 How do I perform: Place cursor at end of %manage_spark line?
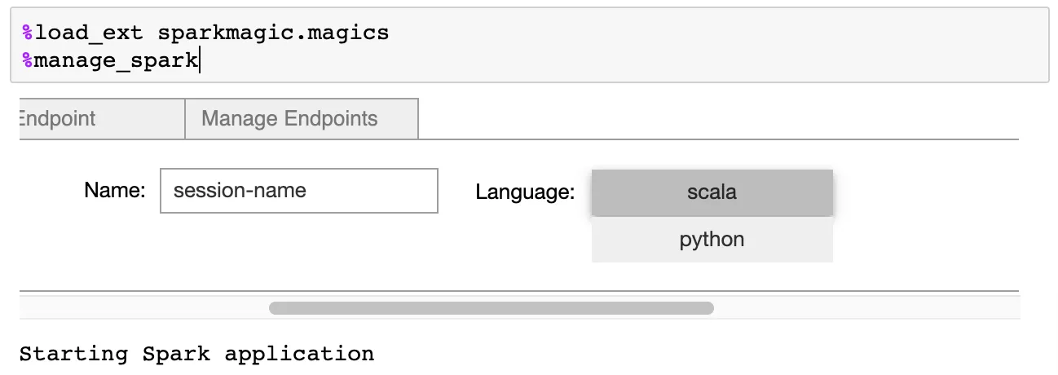coord(200,60)
